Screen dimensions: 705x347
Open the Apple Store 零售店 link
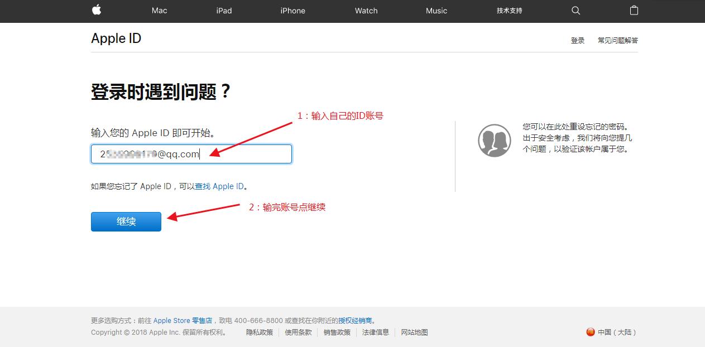pos(183,321)
